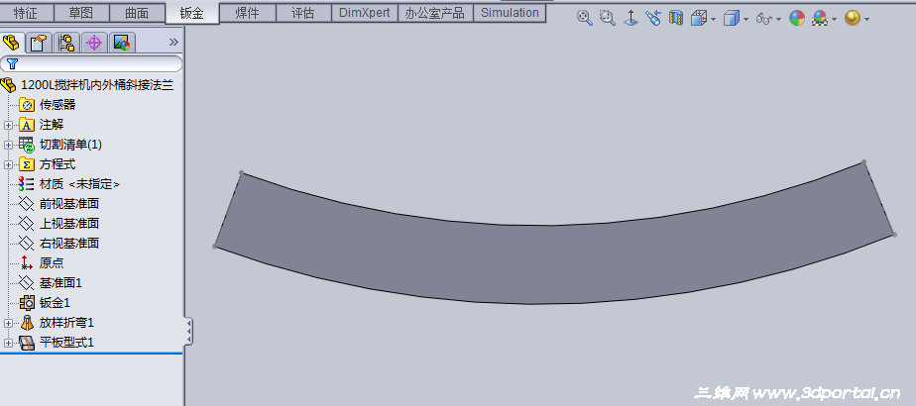Open View Settings dropdown arrow
This screenshot has height=406, width=916.
(866, 19)
